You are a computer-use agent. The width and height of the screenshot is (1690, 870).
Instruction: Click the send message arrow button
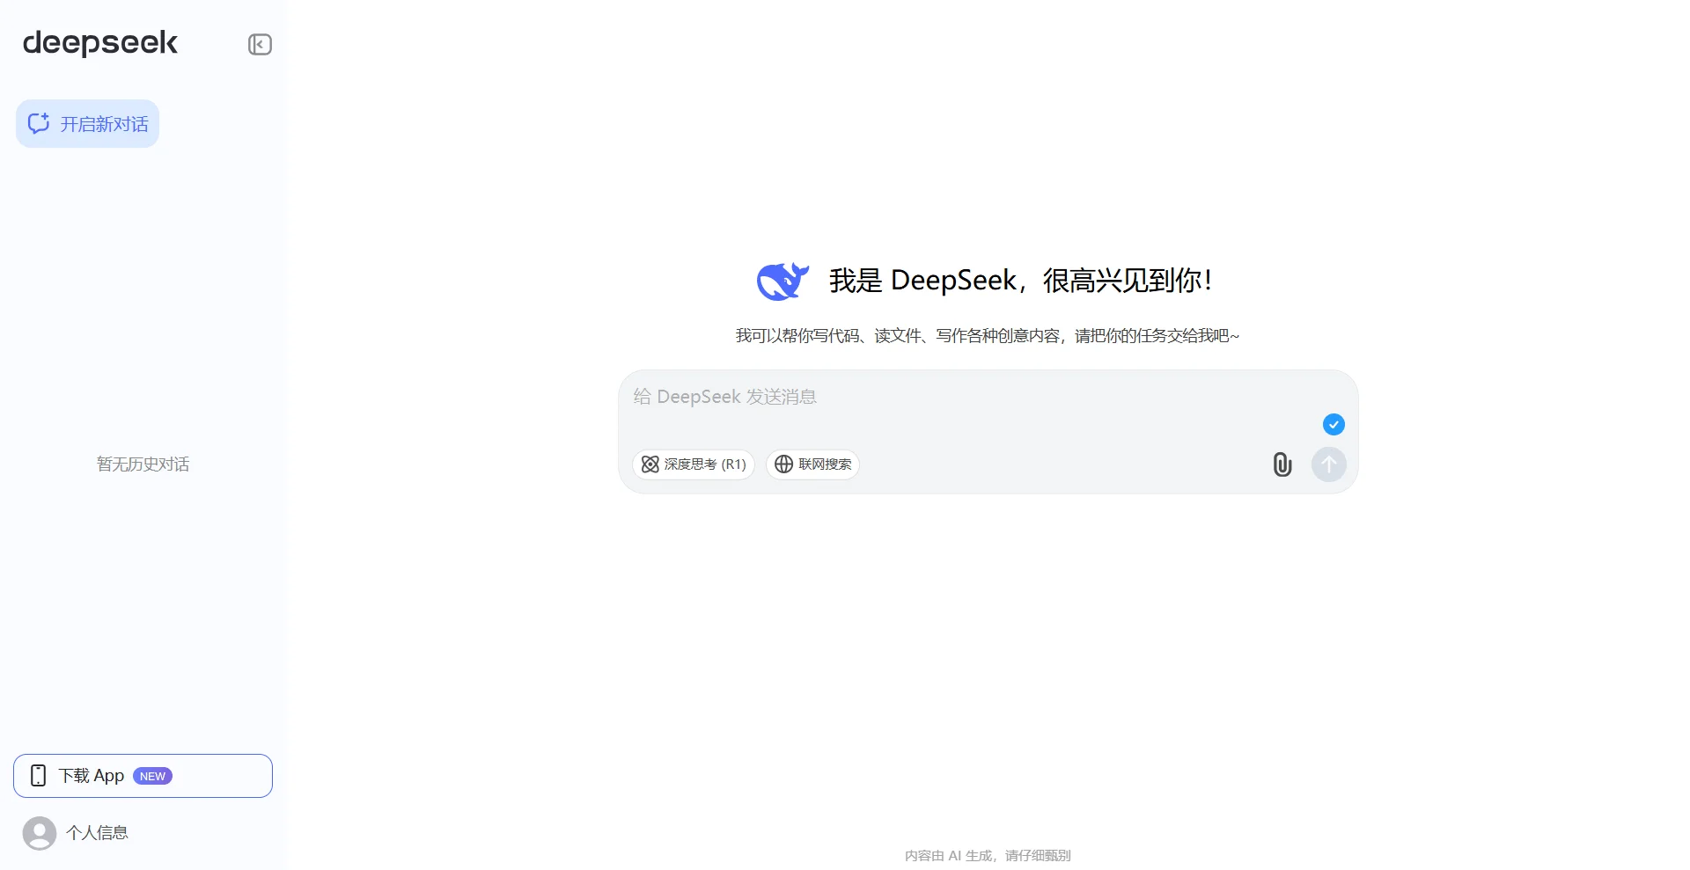pyautogui.click(x=1328, y=464)
